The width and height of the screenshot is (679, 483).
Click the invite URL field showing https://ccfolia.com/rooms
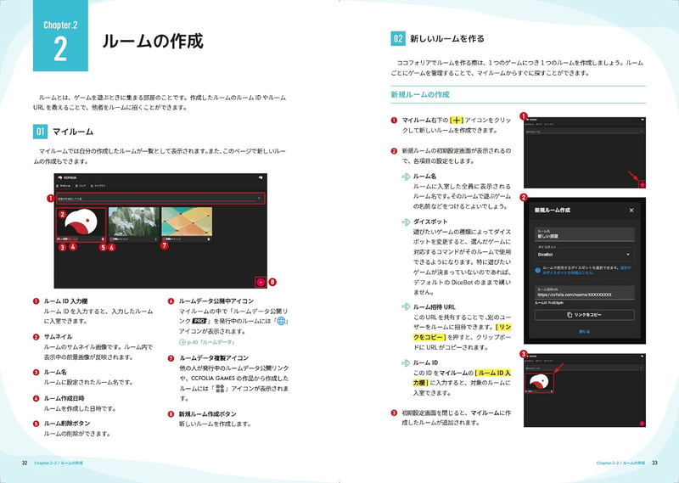585,292
